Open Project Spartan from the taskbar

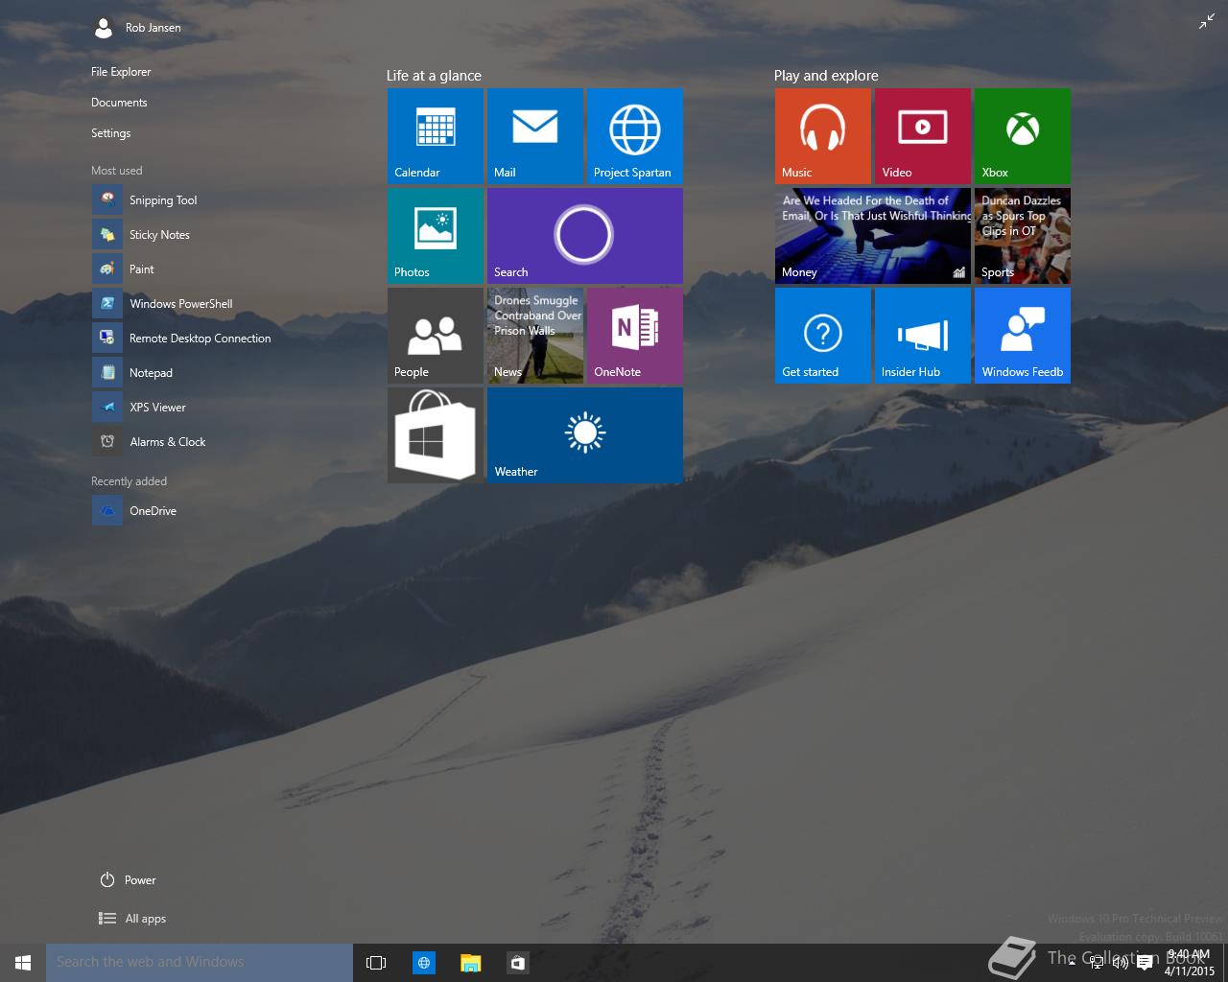423,963
